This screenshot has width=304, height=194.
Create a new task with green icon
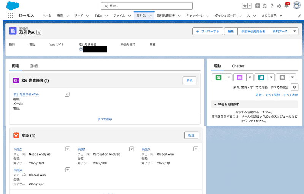pos(218,77)
